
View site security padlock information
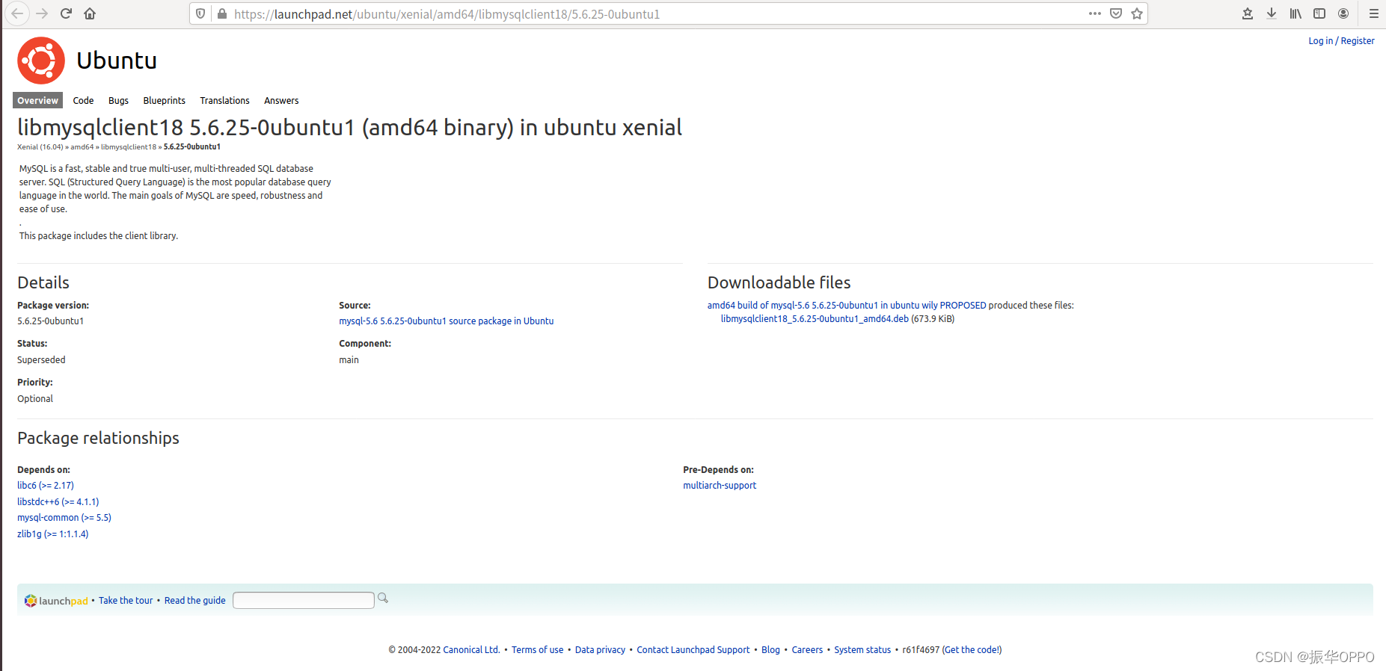click(221, 13)
